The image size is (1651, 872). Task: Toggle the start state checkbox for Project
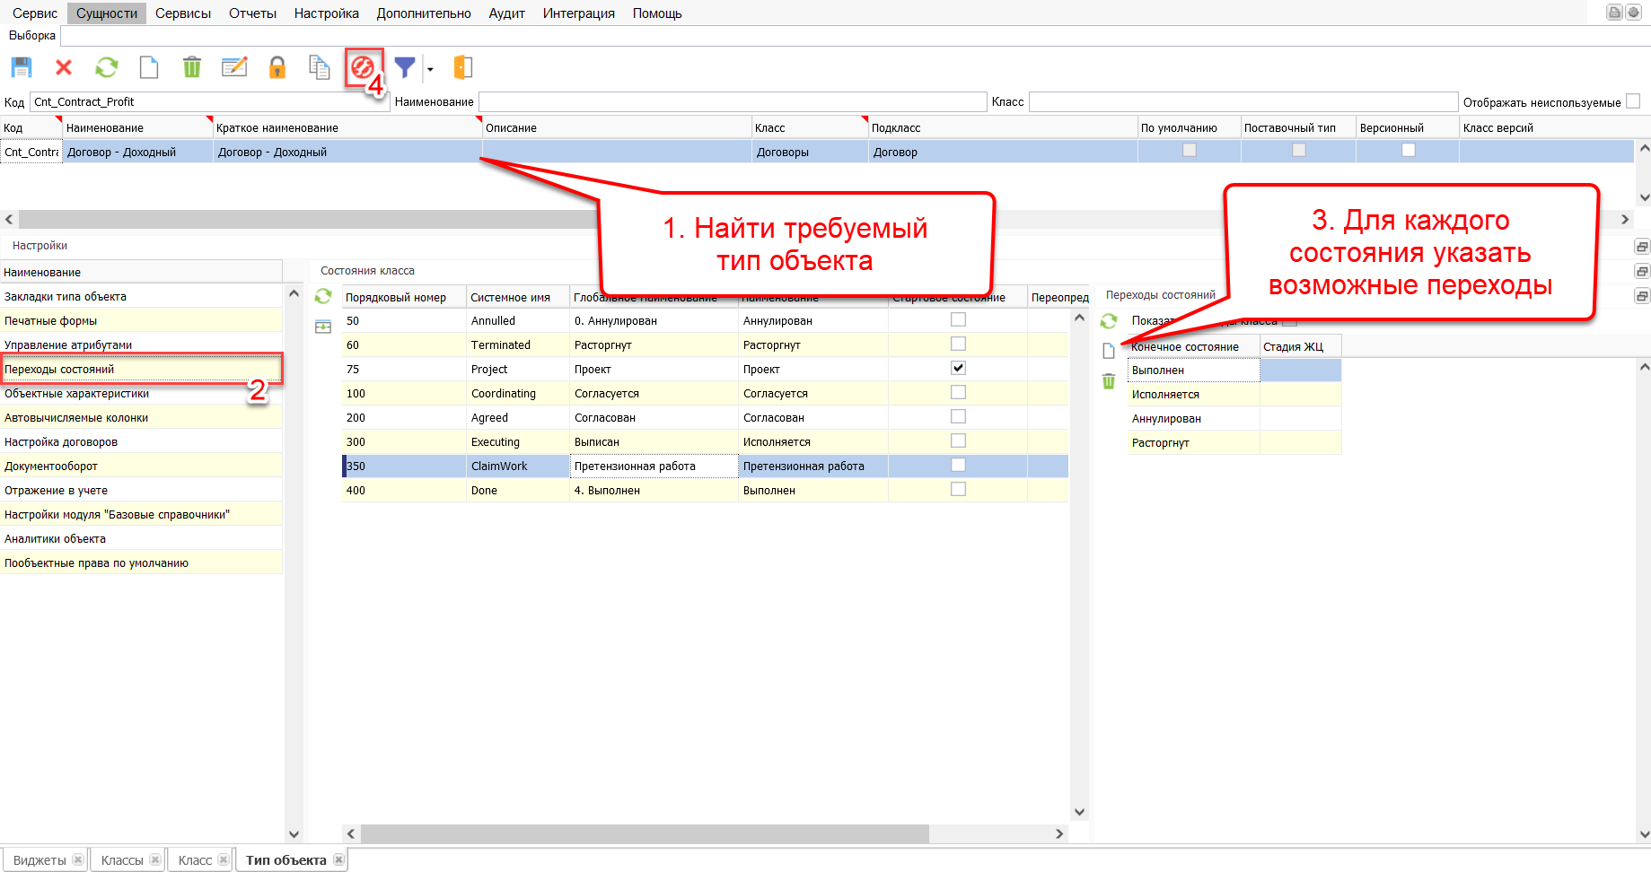pyautogui.click(x=958, y=368)
